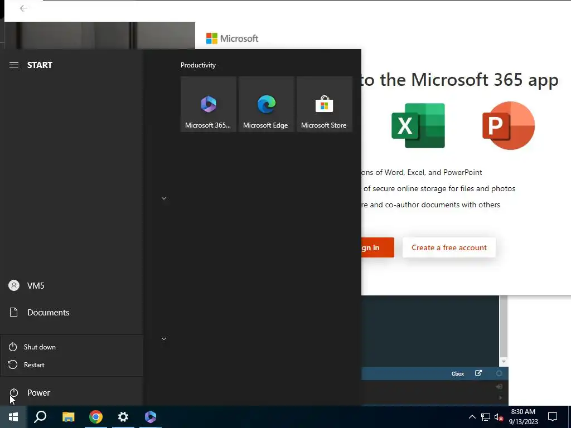Click Create a free account

449,247
